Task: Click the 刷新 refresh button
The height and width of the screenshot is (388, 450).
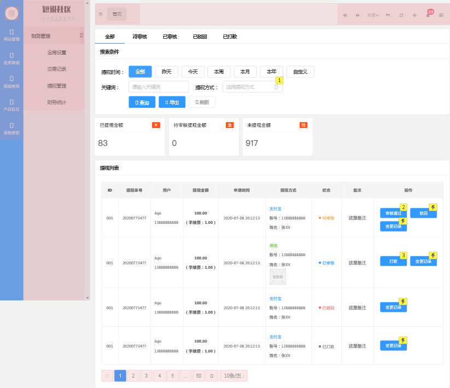Action: click(202, 102)
